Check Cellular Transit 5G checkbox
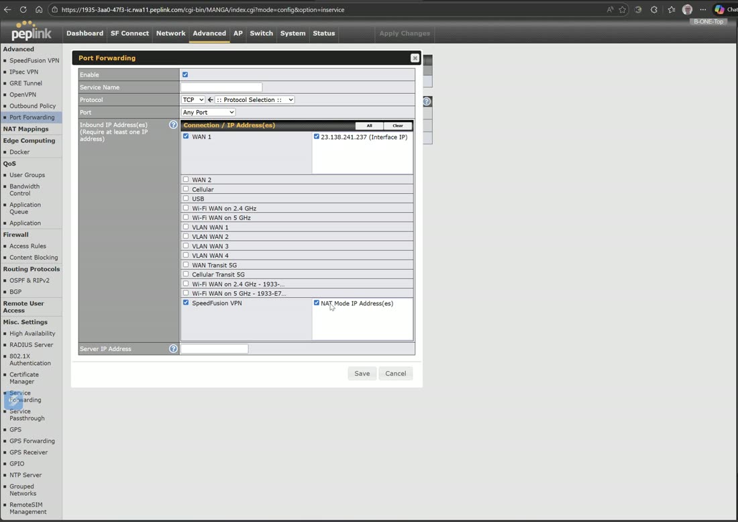 coord(186,274)
